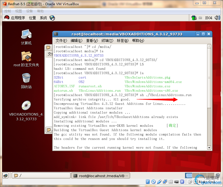Click the AUTORUN.INF file name
The width and height of the screenshot is (223, 187).
64,86
